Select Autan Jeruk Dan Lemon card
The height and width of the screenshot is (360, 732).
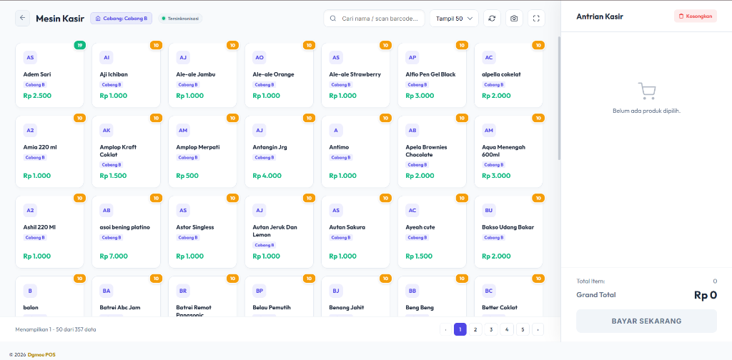tap(280, 231)
